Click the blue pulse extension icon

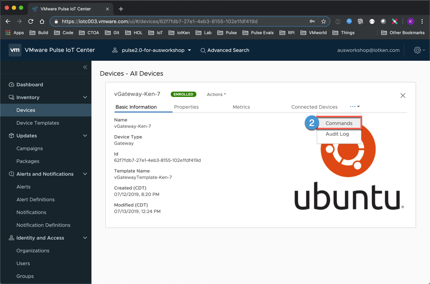point(349,21)
